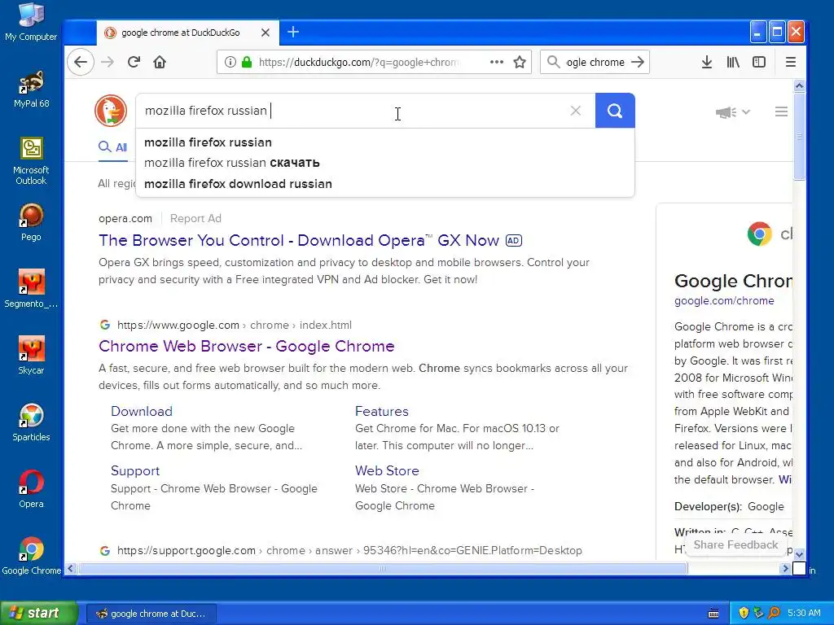Select the Google Chrome desktop icon
Viewport: 834px width, 625px height.
[31, 556]
